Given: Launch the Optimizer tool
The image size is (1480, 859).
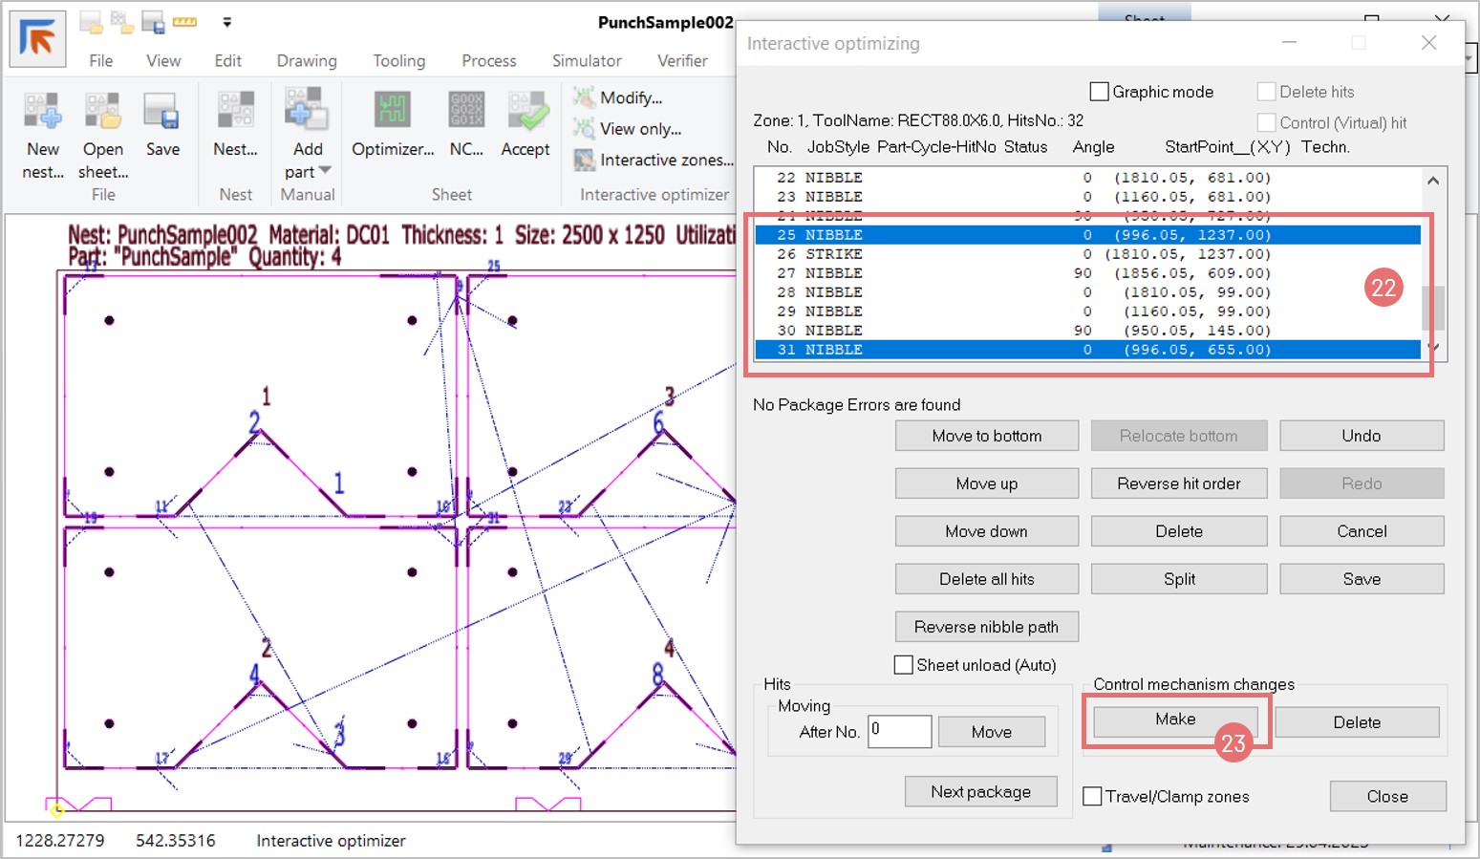Looking at the screenshot, I should (392, 113).
